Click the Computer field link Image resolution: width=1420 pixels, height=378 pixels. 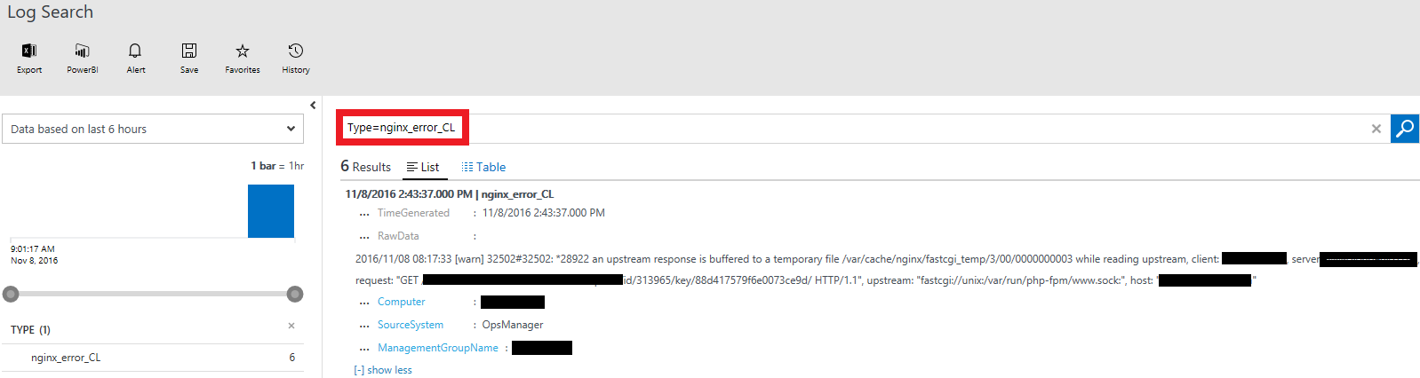[x=401, y=302]
